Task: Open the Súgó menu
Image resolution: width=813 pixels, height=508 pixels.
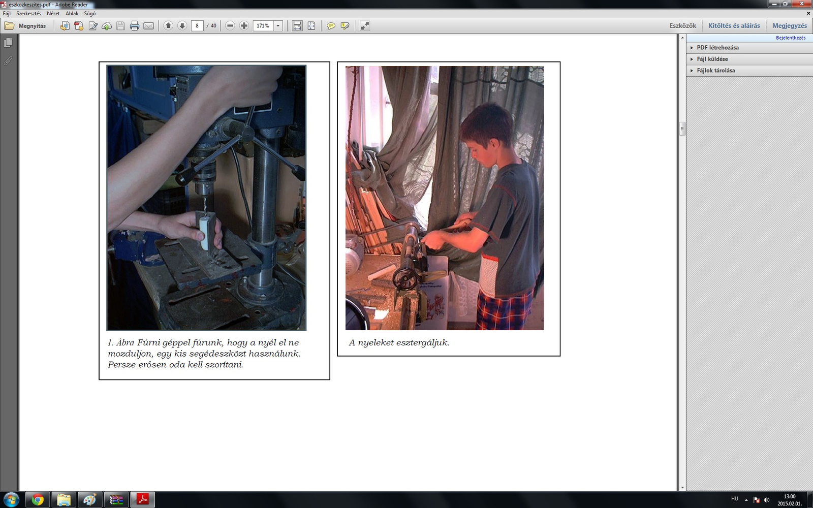Action: [90, 13]
